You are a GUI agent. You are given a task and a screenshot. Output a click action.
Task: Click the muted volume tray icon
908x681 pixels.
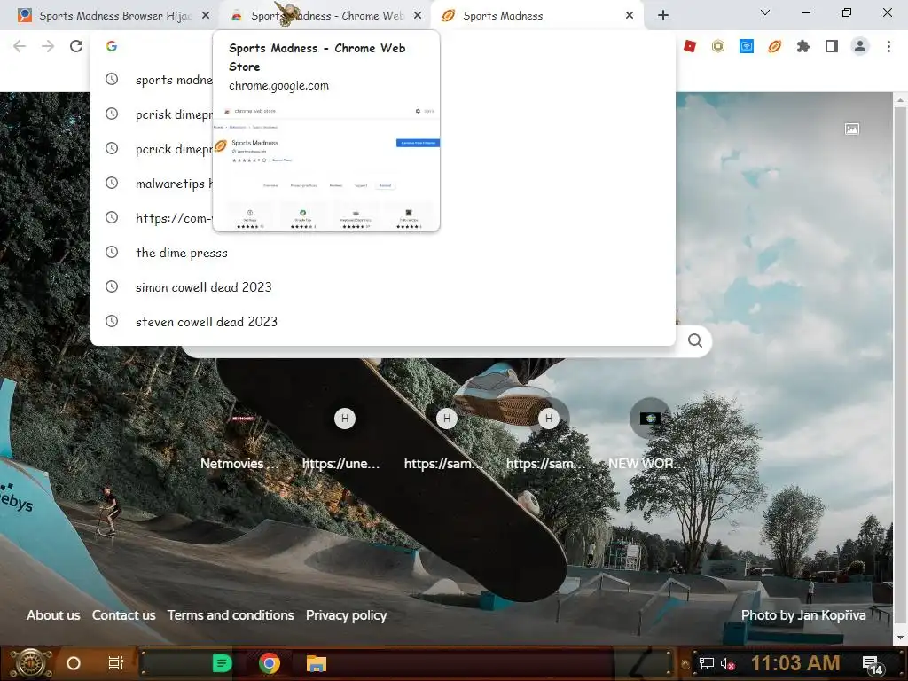[x=727, y=664]
